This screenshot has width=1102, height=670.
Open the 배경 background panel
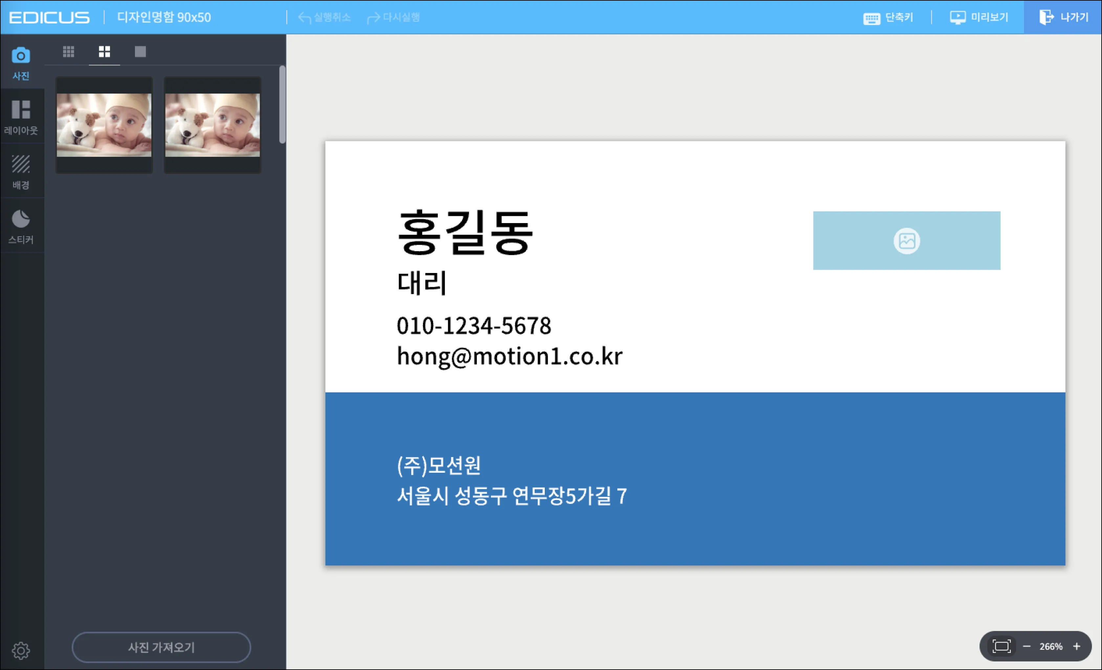tap(21, 172)
